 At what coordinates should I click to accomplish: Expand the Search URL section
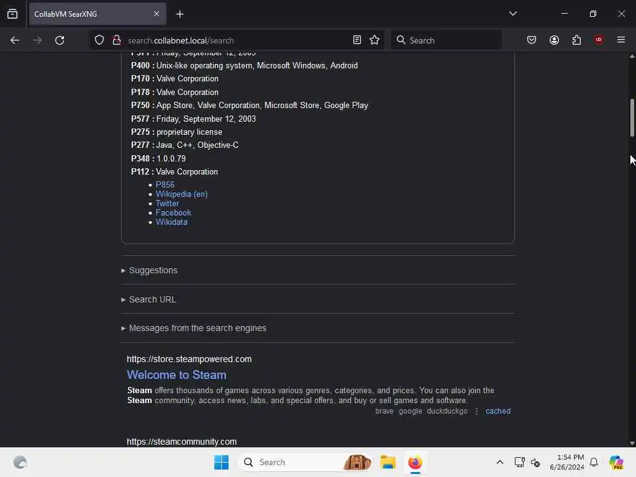153,299
